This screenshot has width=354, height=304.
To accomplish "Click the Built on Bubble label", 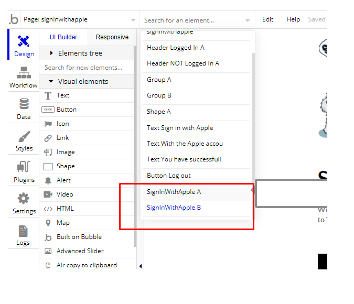I will click(79, 237).
